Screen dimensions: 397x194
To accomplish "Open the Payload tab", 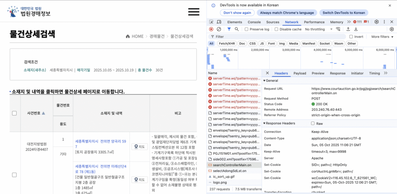I will coord(299,73).
